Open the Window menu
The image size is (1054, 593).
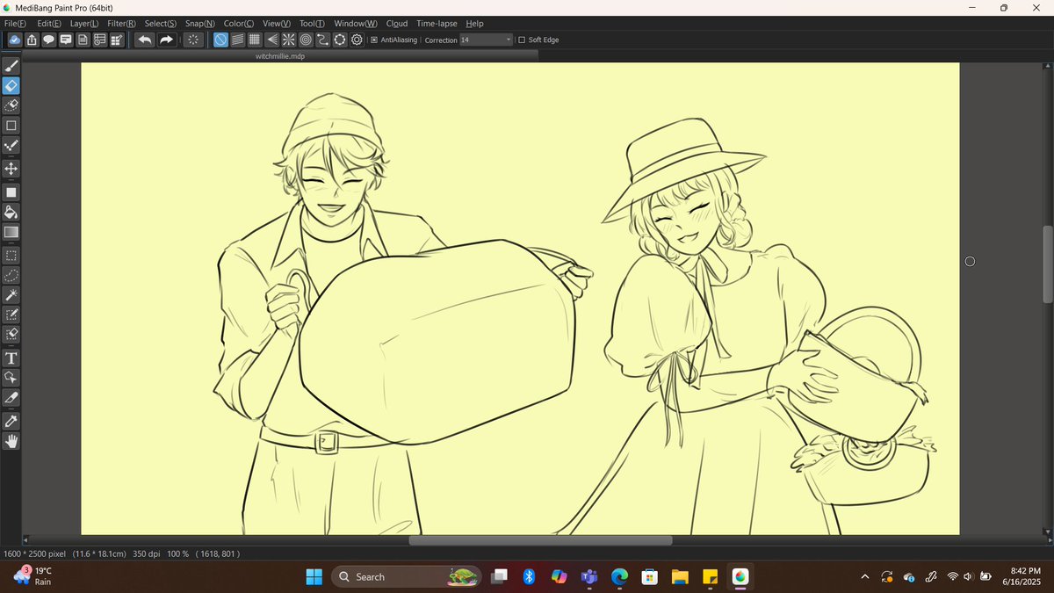[x=356, y=24]
